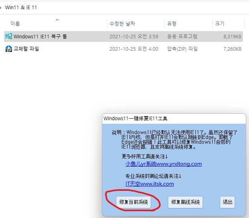Viewport: 249px width, 218px height.
Task: Open the 小鱼儿yr系统 www.yrxitong.com link
Action: point(163,164)
